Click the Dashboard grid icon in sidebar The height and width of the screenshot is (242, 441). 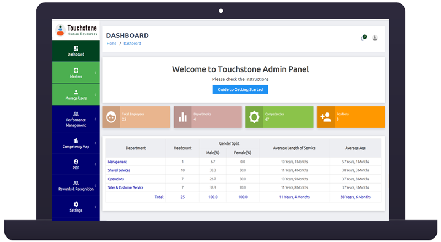coord(76,49)
